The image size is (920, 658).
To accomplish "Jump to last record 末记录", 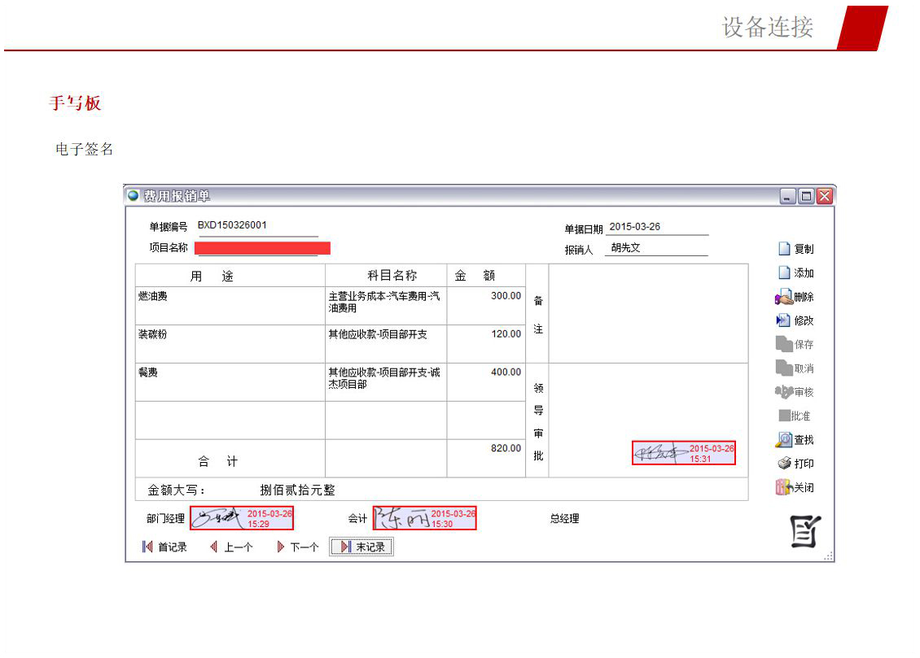I will click(361, 547).
